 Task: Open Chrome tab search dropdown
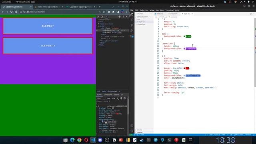pyautogui.click(x=113, y=7)
